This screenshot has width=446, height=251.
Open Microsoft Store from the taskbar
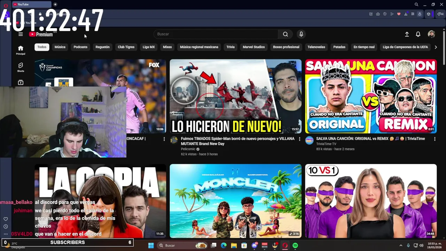tap(244, 245)
